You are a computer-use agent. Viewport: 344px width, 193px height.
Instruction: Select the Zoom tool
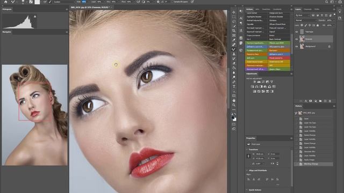coord(234,105)
